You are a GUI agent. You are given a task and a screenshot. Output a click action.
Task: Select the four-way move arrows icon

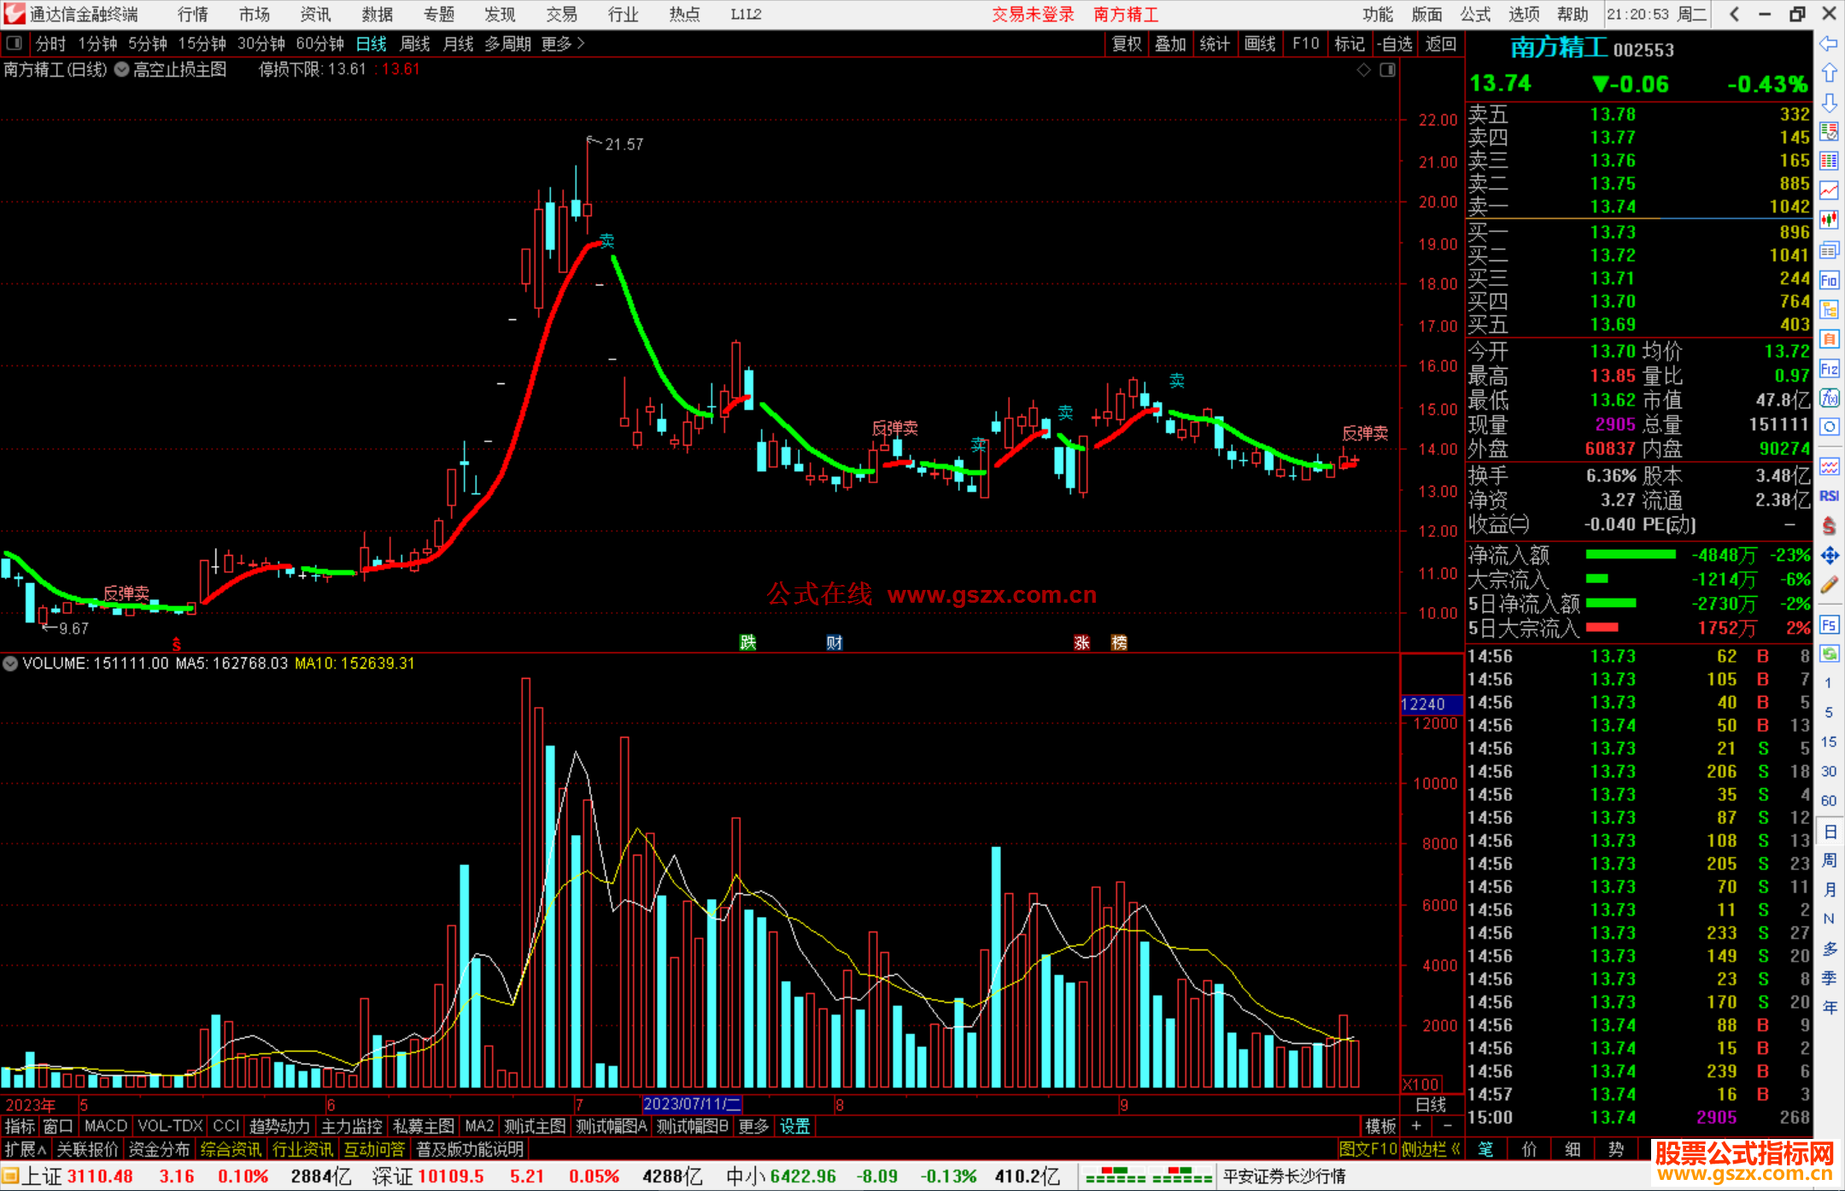(1829, 556)
